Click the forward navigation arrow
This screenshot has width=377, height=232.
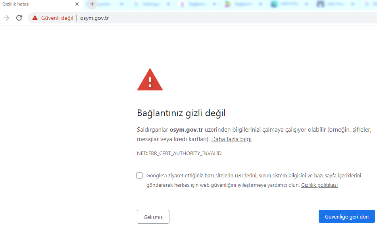click(6, 18)
